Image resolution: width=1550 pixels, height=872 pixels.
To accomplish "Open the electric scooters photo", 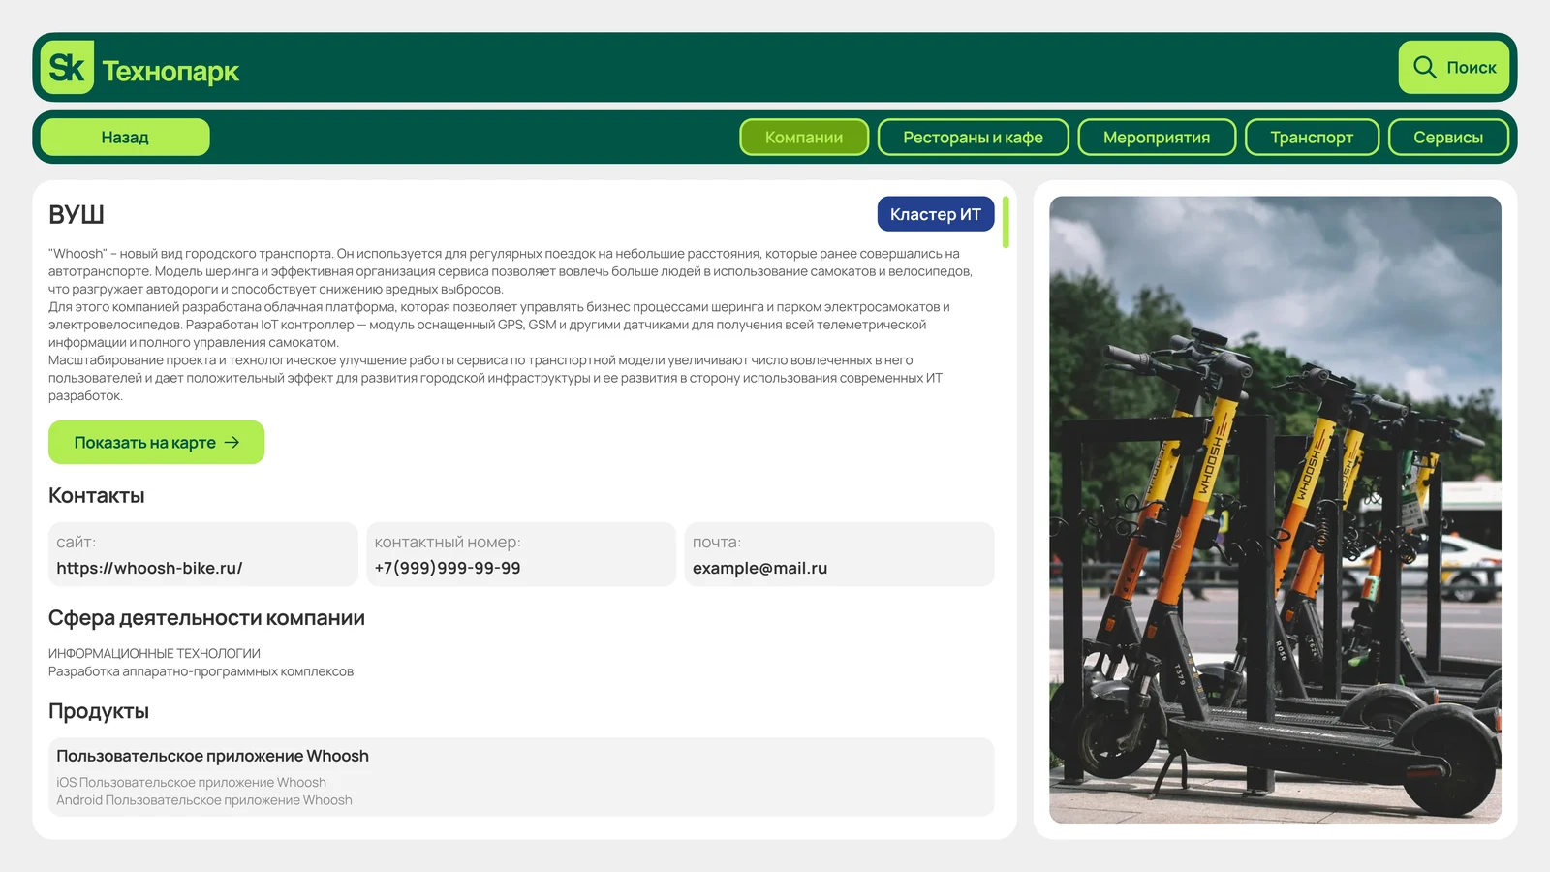I will click(x=1275, y=510).
